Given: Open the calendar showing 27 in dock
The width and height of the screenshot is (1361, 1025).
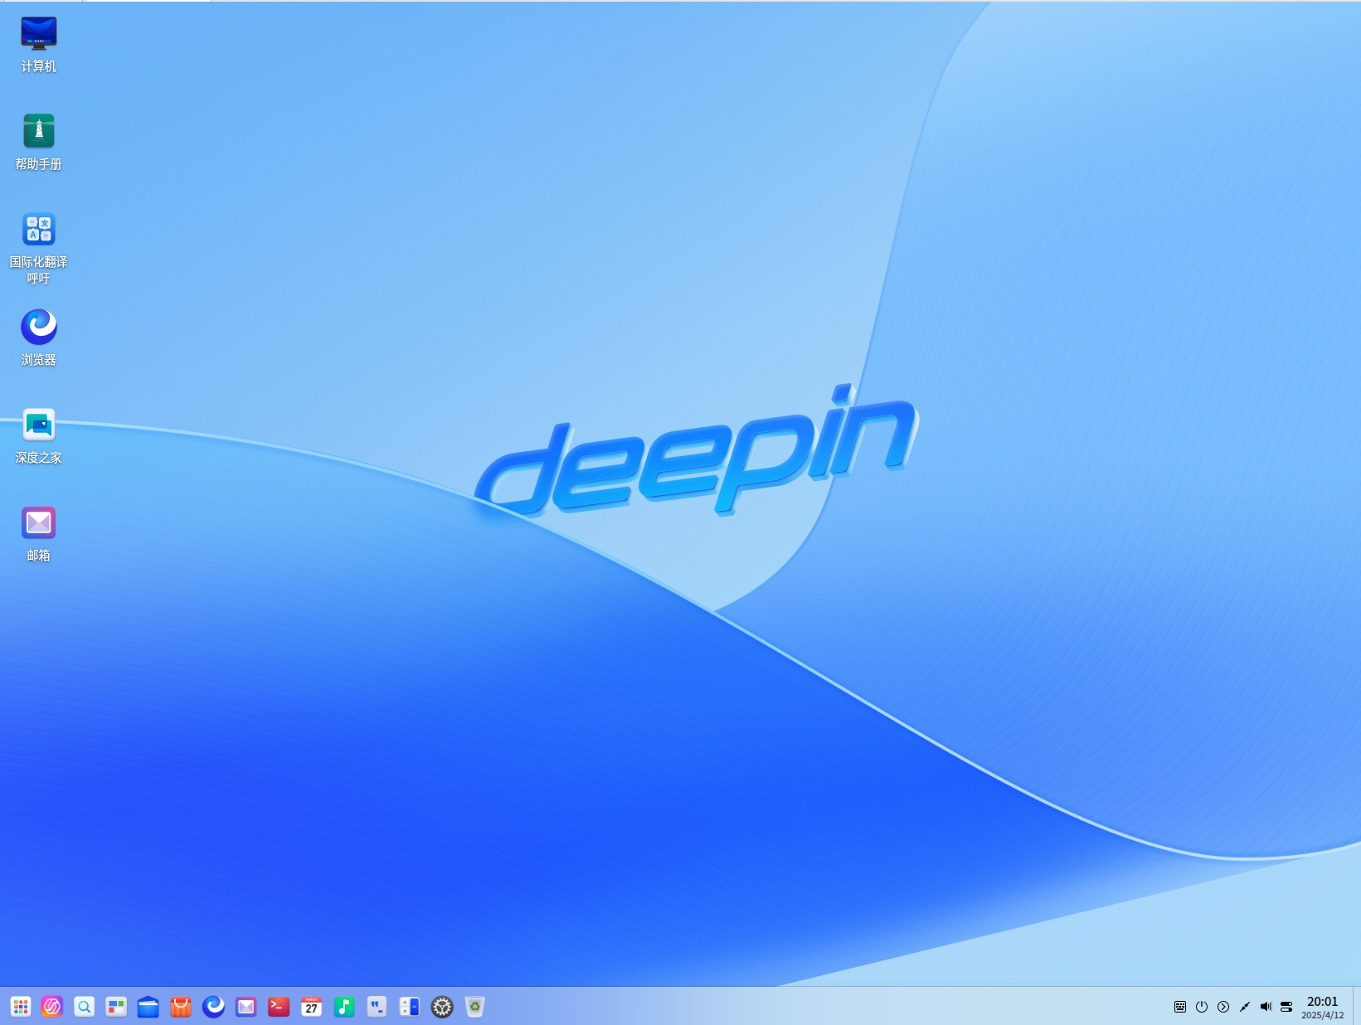Looking at the screenshot, I should click(x=311, y=1007).
